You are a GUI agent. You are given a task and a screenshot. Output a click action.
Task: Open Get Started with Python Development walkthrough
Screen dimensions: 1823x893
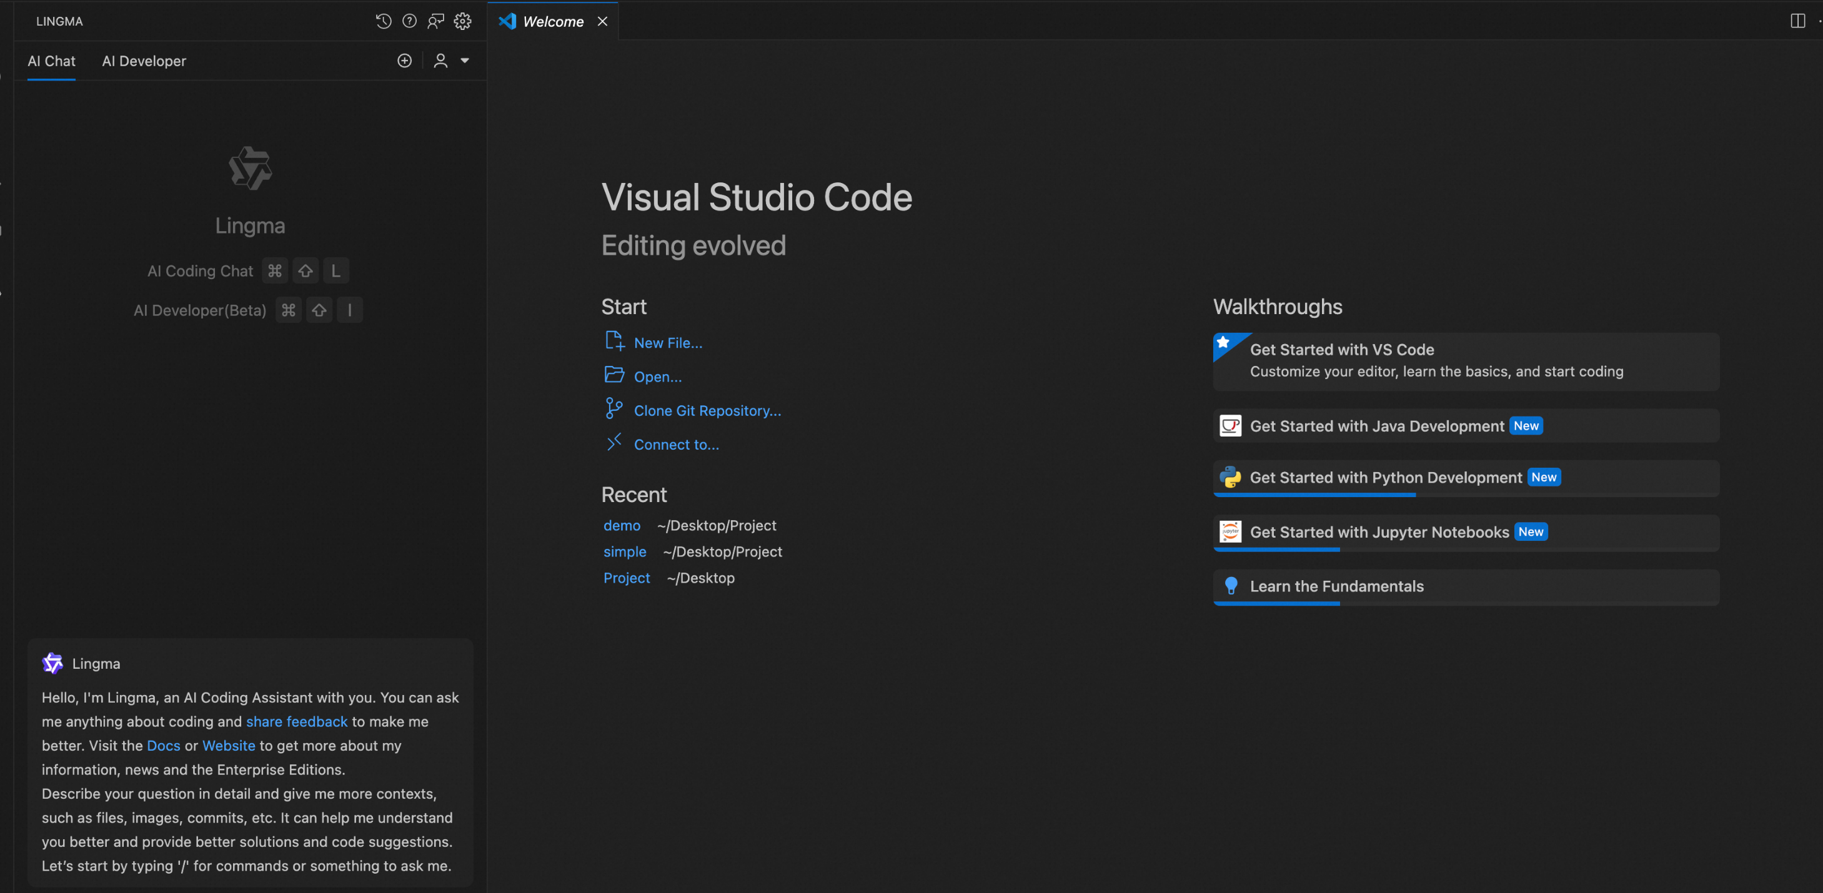click(x=1385, y=478)
